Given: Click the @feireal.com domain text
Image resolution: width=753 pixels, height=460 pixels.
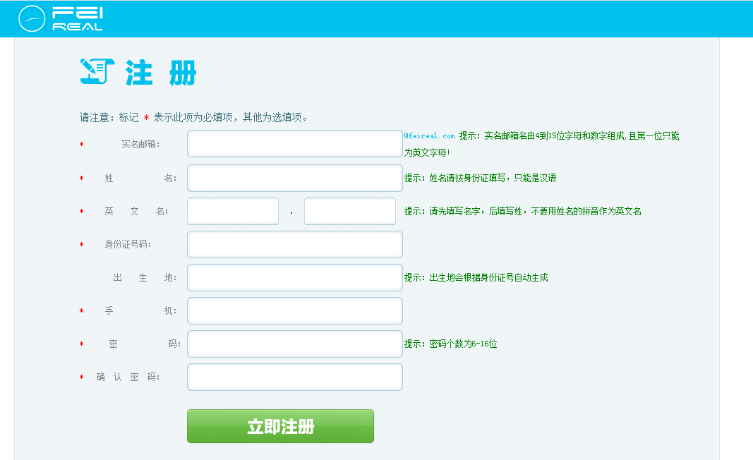Looking at the screenshot, I should 429,136.
